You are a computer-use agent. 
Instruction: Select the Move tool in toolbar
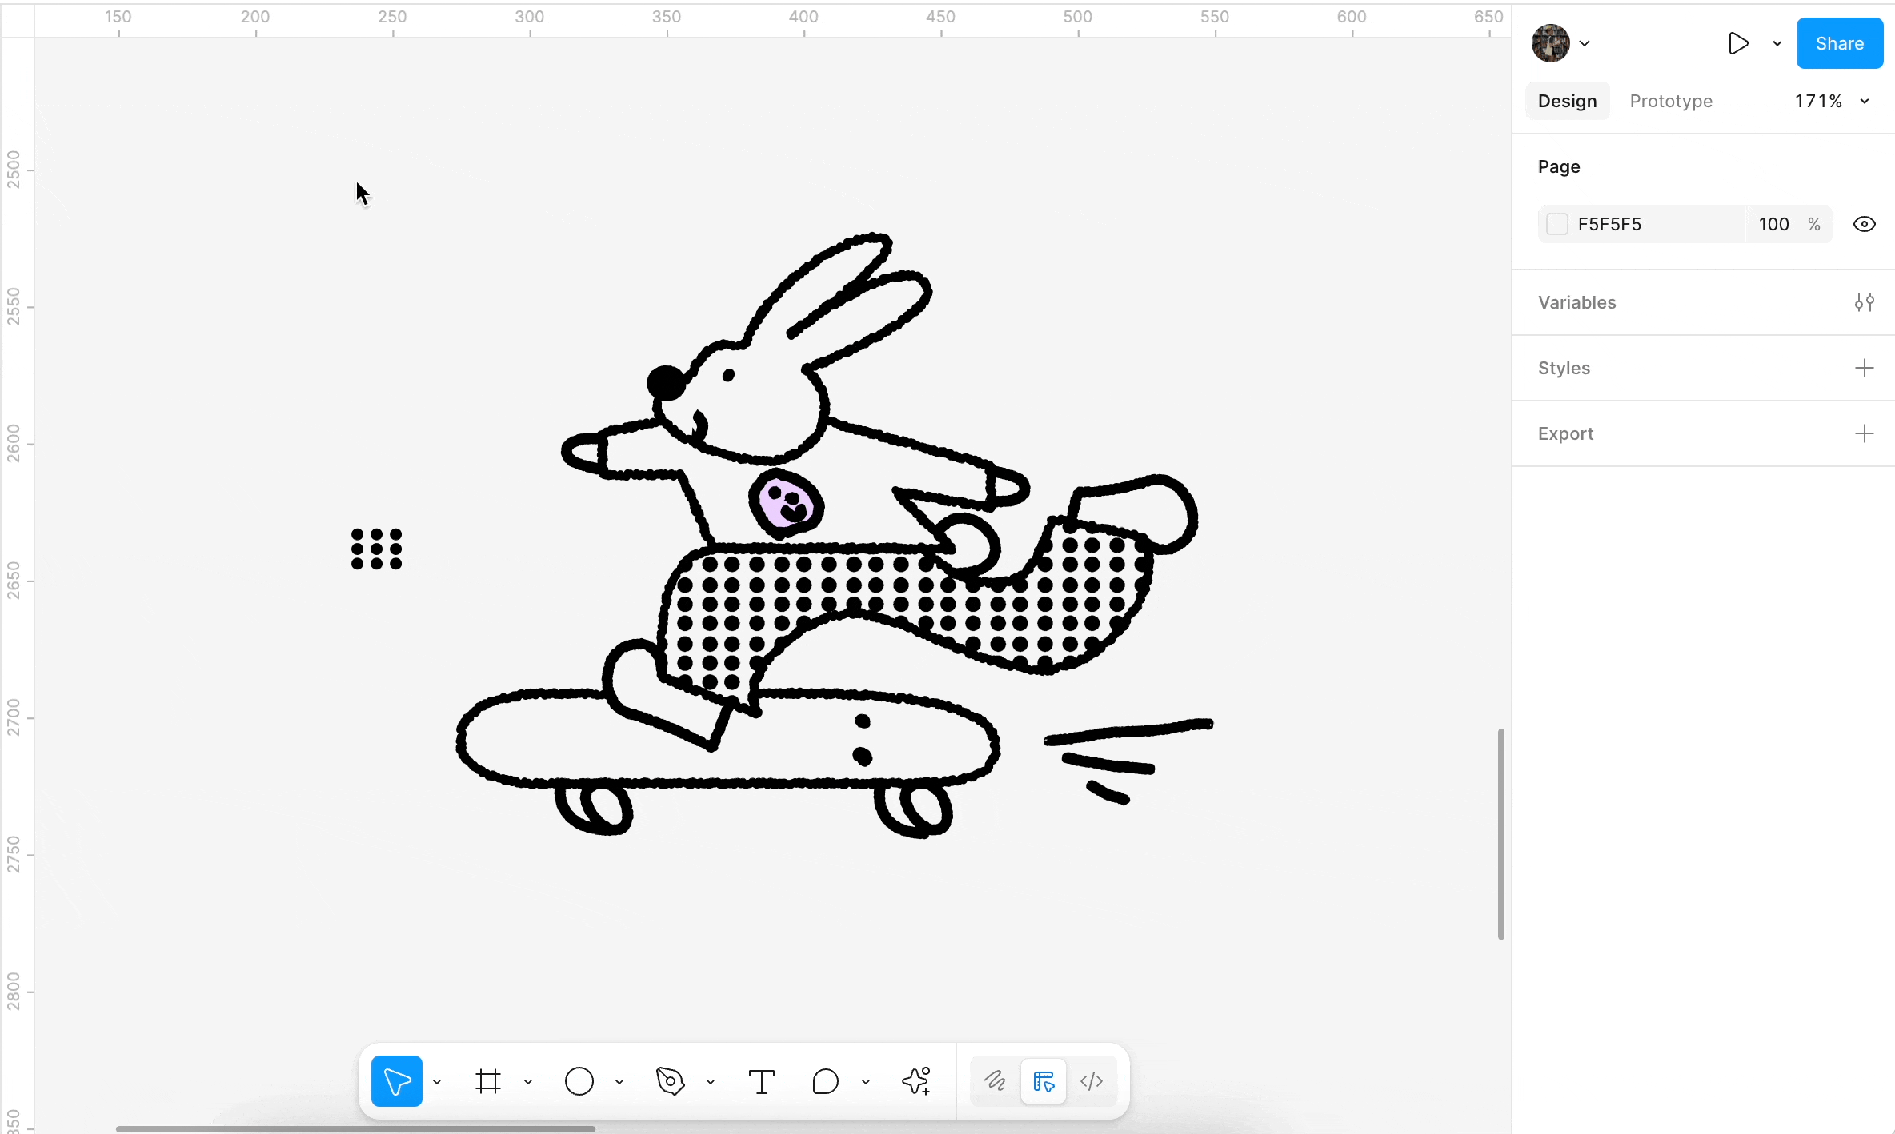point(396,1081)
